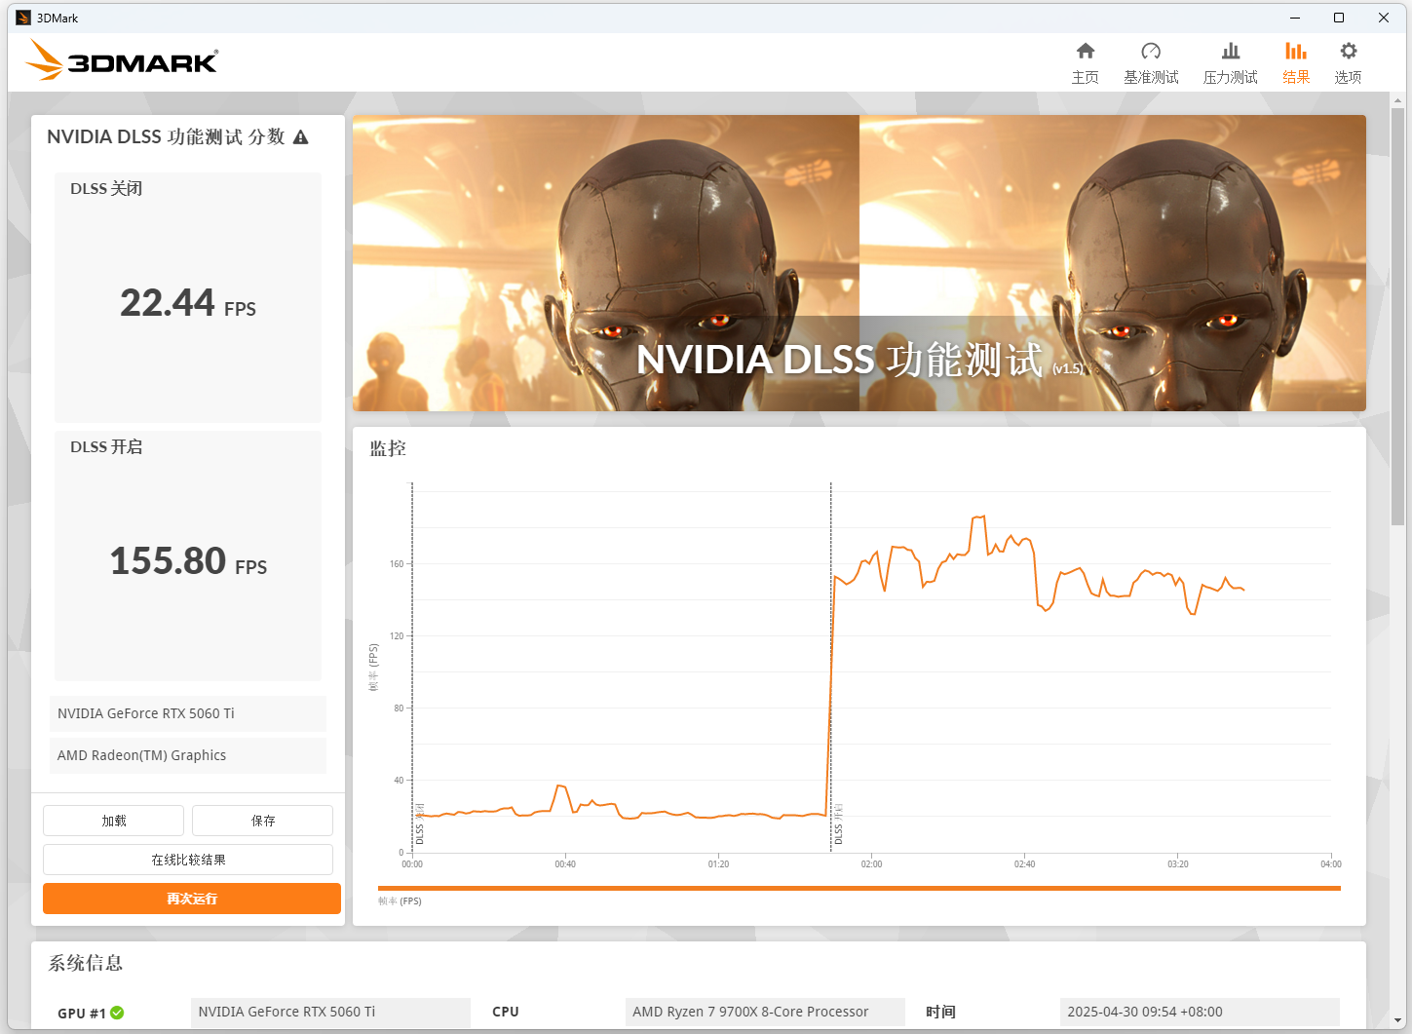Click the 02:40 time axis label
Viewport: 1412px width, 1034px height.
pos(1024,864)
